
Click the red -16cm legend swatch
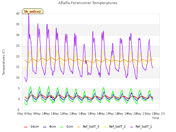click(26, 127)
